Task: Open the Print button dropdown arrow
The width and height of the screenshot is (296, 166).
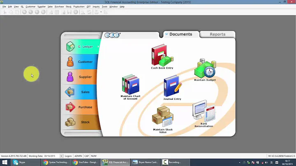Action: pyautogui.click(x=101, y=12)
